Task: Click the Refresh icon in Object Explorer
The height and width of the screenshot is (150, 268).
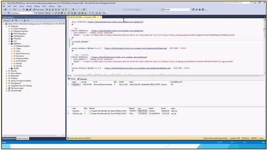Action: 25,20
